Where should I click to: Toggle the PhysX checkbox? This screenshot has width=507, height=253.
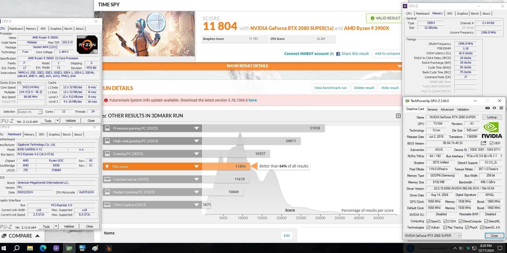[x=467, y=227]
